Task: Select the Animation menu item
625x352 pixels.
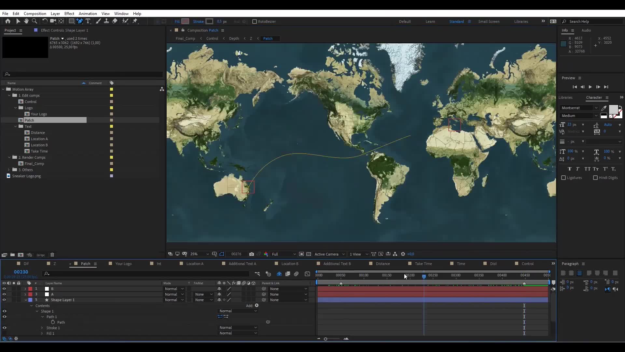Action: click(88, 13)
